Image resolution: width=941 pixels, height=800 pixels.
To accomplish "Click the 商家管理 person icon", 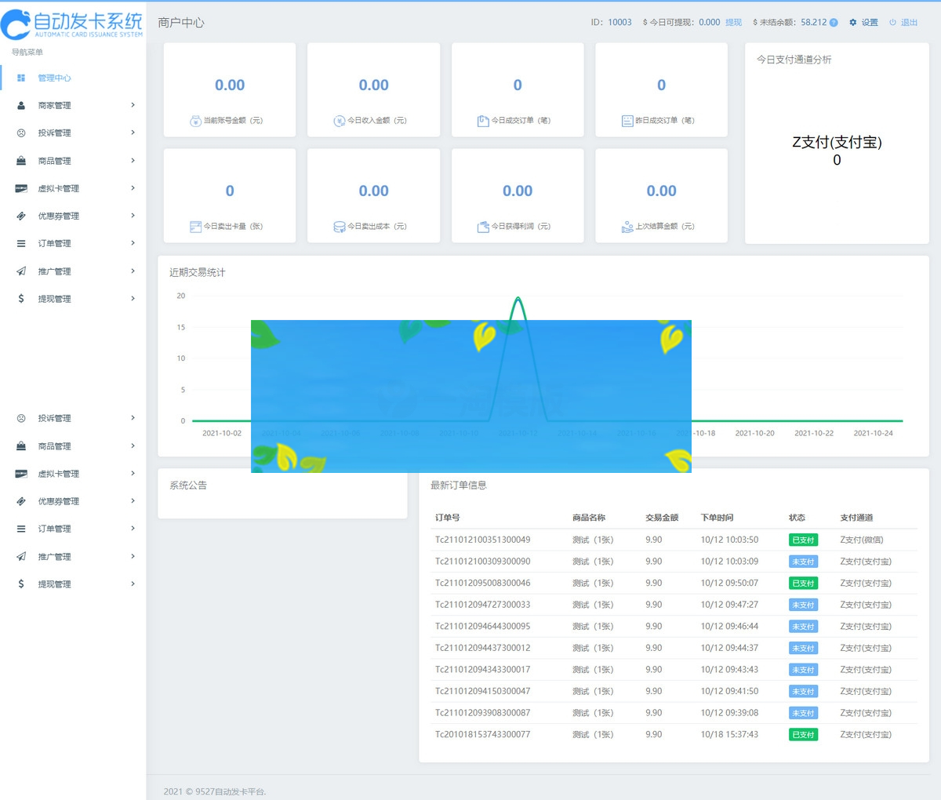I will (21, 105).
